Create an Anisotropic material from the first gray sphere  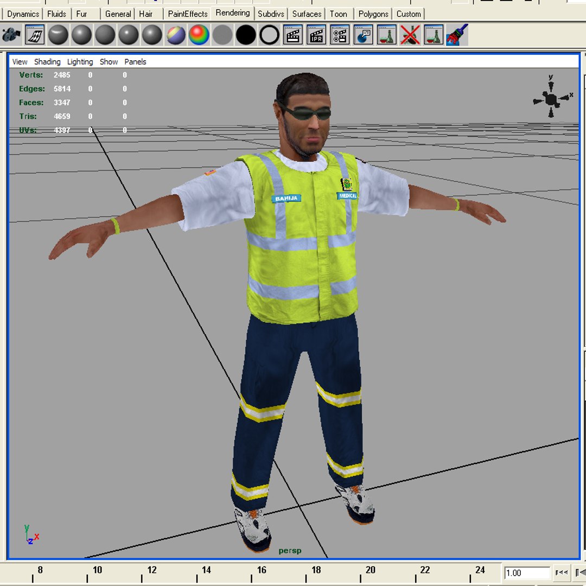(x=58, y=35)
